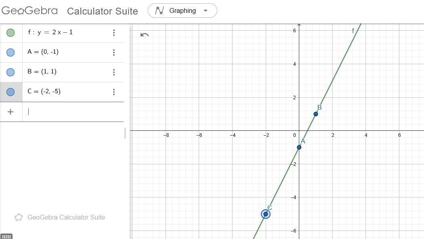Open more options for point A

pos(114,52)
